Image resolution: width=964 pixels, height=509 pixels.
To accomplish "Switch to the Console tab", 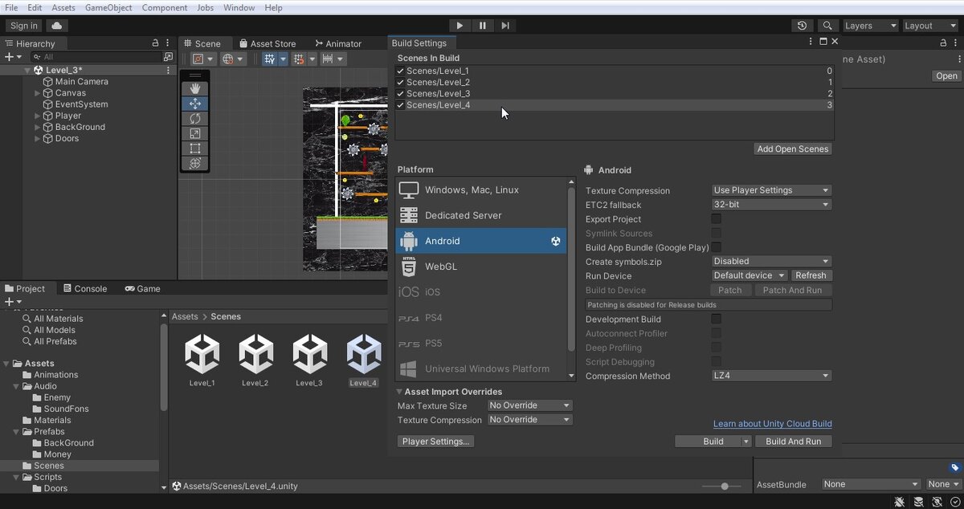I will pyautogui.click(x=84, y=289).
